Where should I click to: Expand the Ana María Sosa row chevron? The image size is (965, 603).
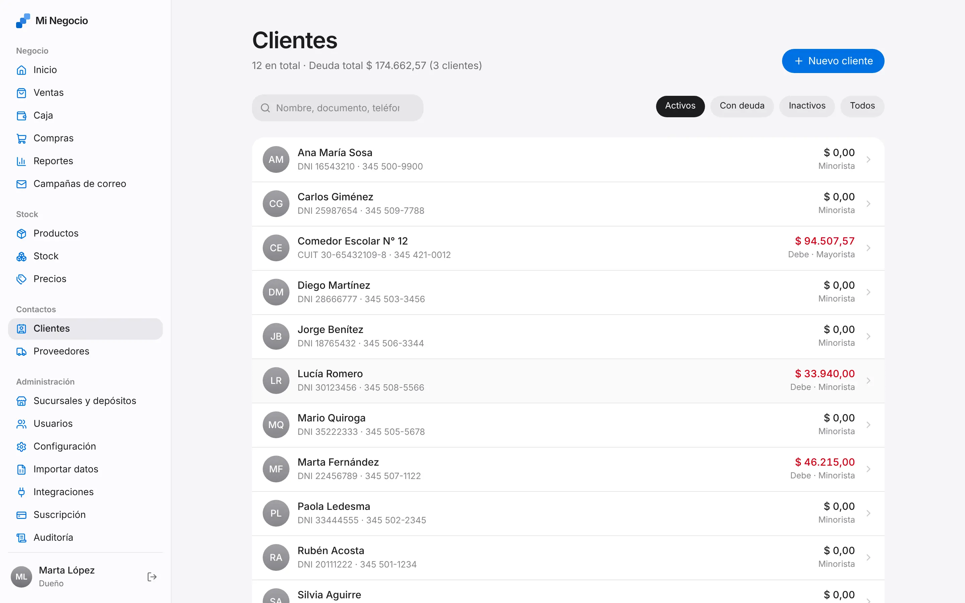[x=868, y=159]
